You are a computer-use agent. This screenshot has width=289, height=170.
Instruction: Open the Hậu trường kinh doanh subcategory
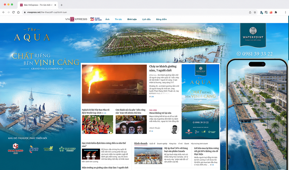(x=199, y=144)
